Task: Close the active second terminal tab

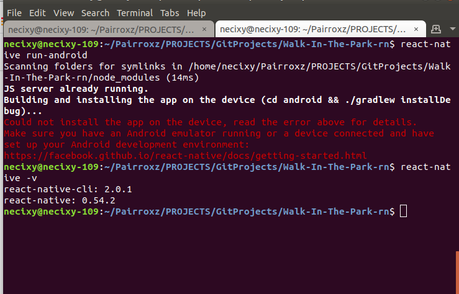Action: coord(416,29)
